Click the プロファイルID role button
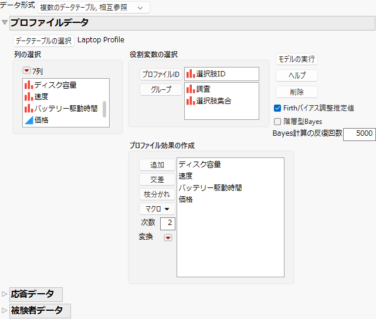The height and width of the screenshot is (319, 376). (161, 74)
